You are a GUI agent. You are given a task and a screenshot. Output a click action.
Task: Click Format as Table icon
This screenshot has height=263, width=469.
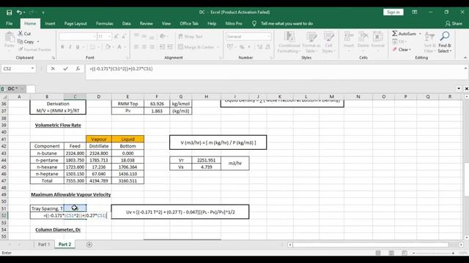point(311,37)
